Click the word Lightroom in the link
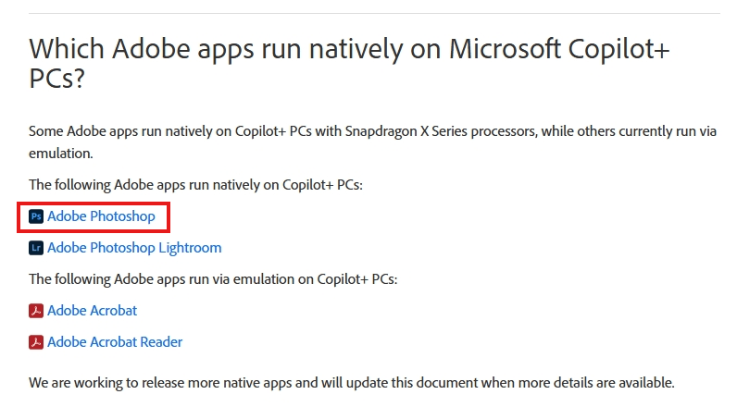Screen dimensions: 737x419 [x=190, y=248]
